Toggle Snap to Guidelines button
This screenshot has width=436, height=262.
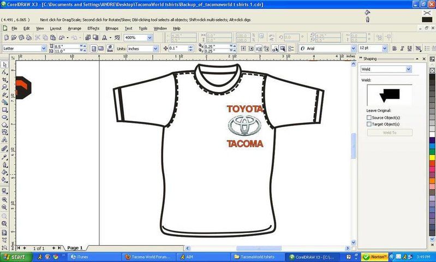coord(251,49)
